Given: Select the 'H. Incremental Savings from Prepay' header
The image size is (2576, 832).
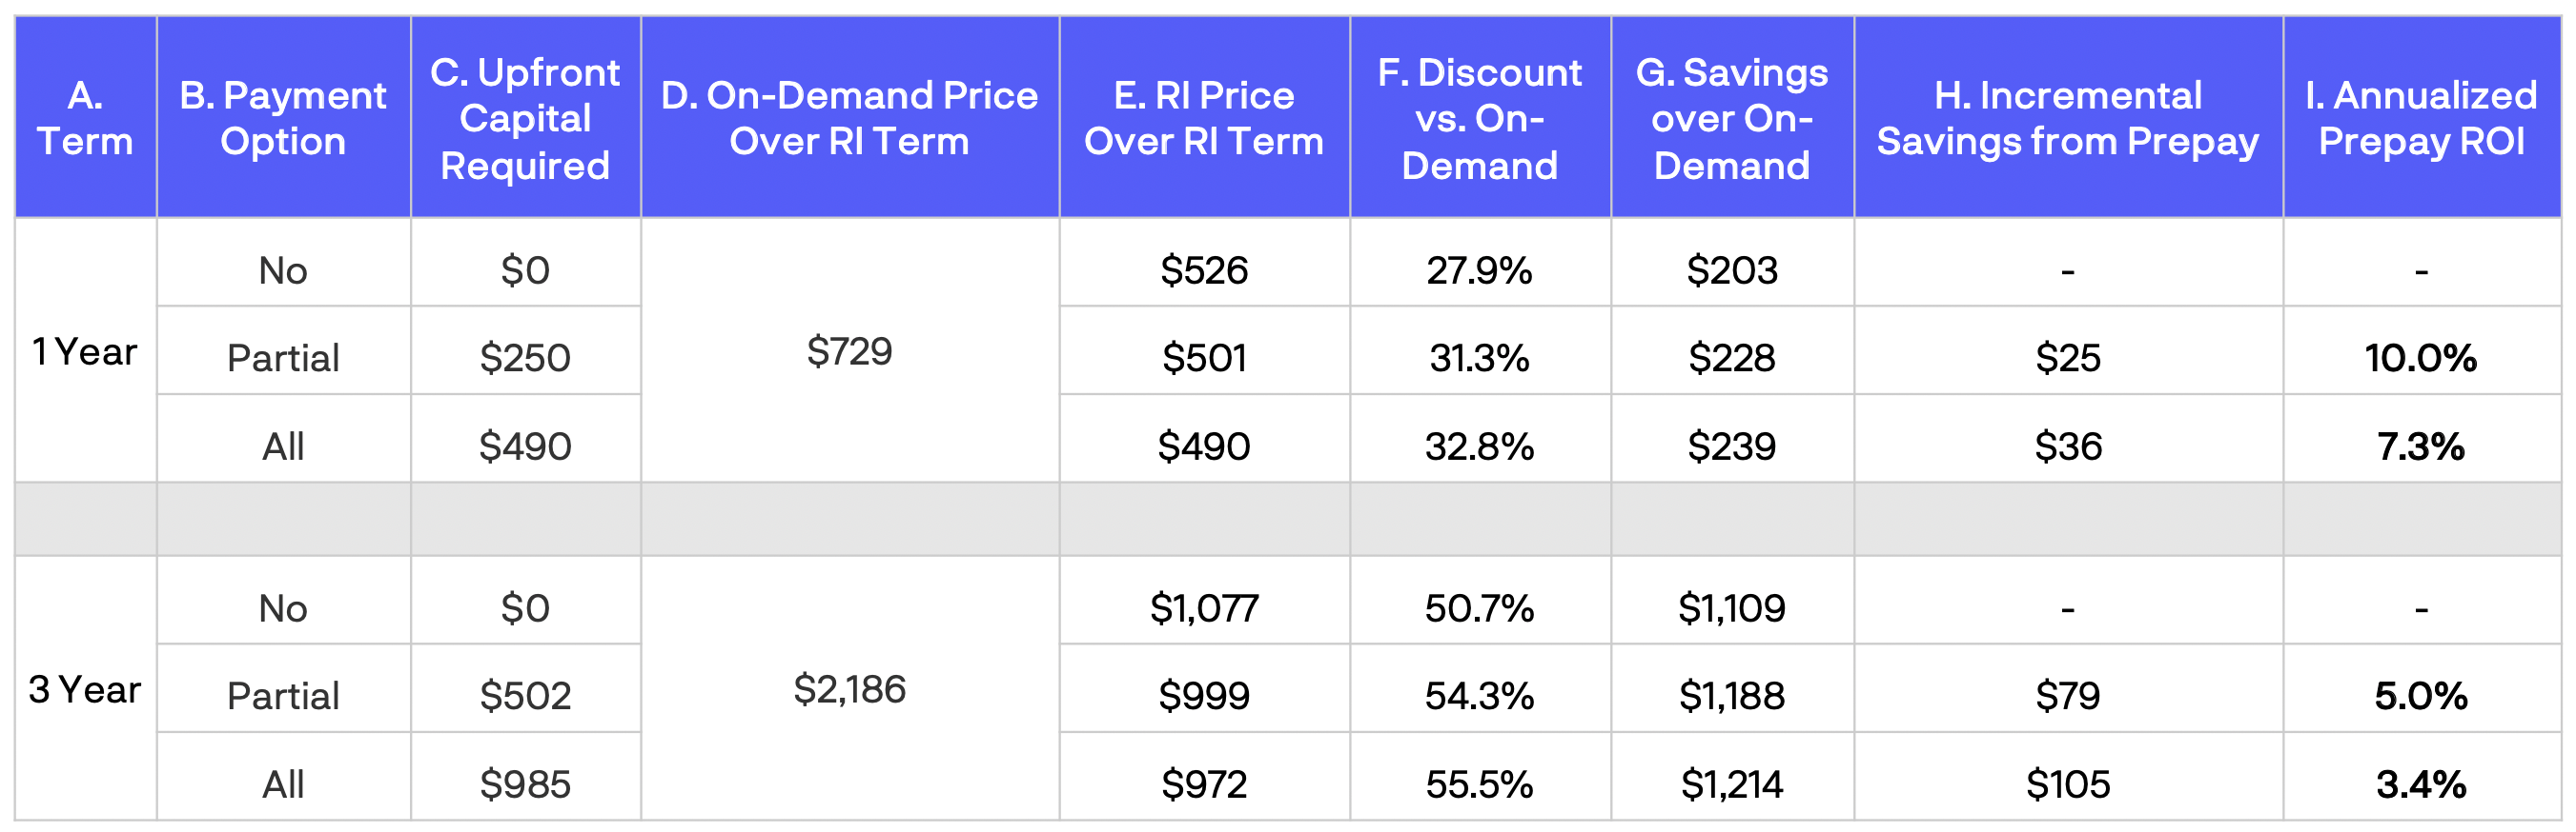Looking at the screenshot, I should (2068, 118).
